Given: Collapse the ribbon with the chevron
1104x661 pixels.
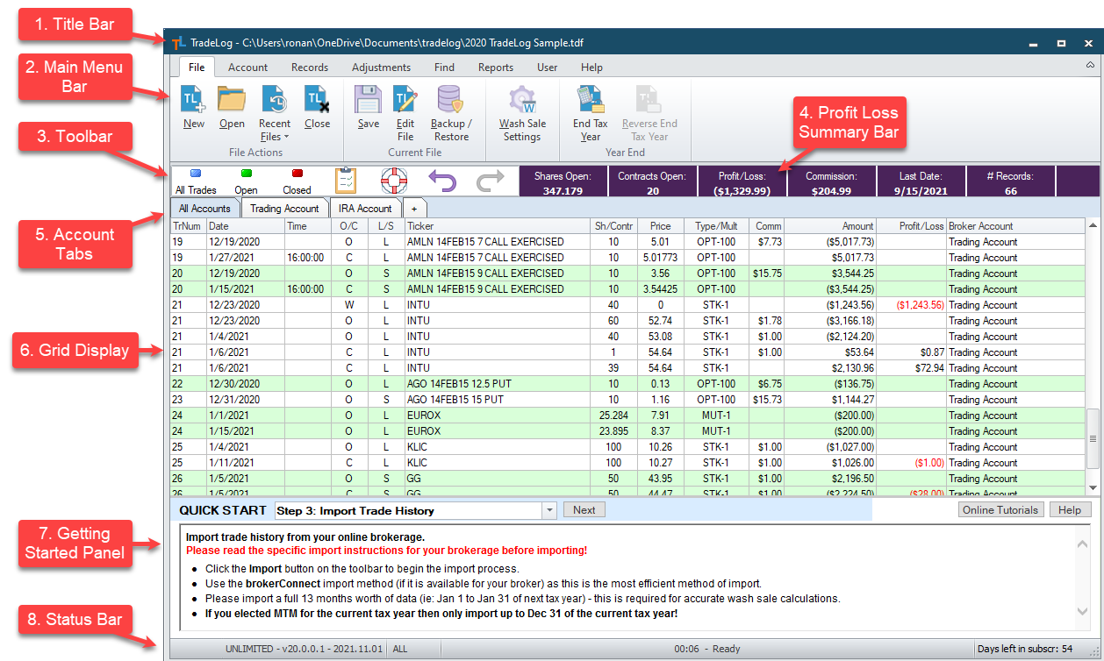Looking at the screenshot, I should click(1090, 66).
